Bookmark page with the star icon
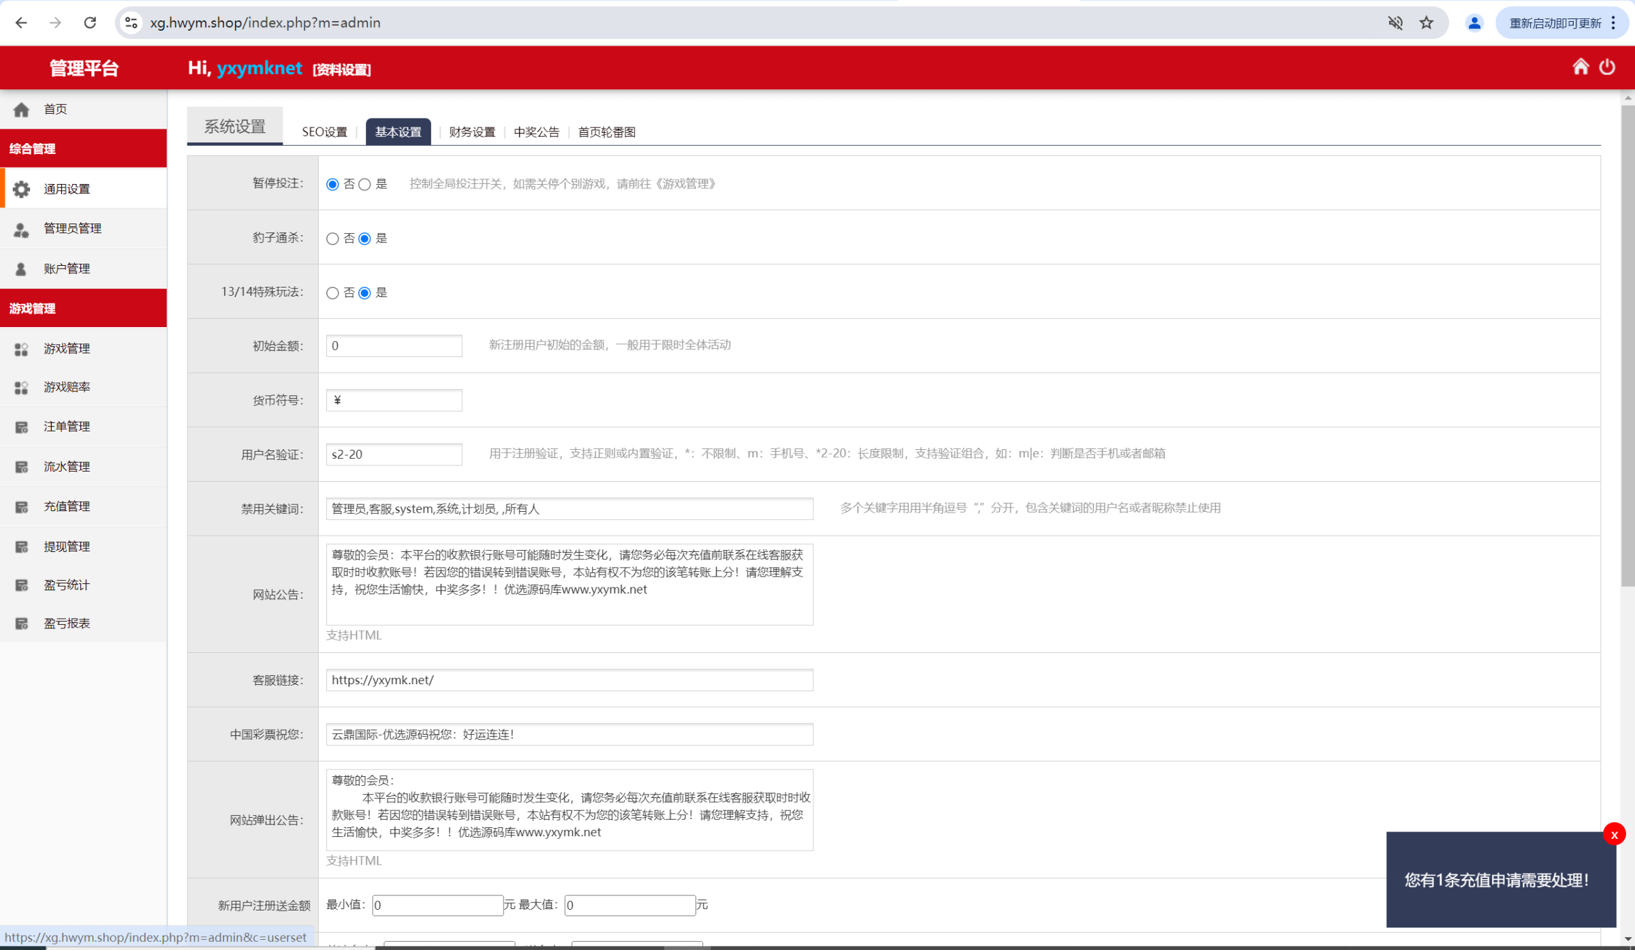The width and height of the screenshot is (1635, 950). [x=1427, y=22]
